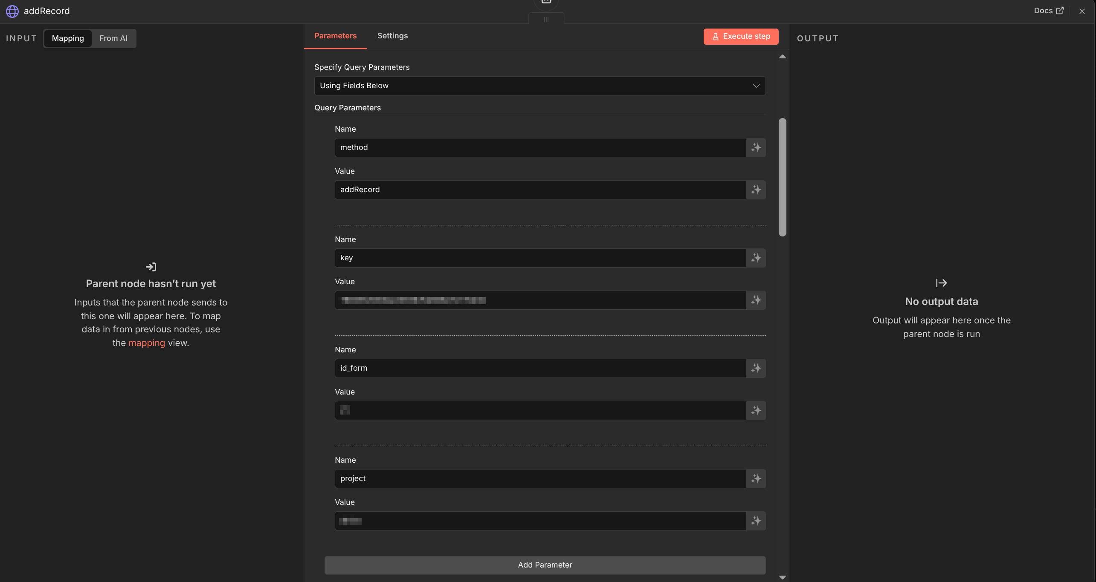Click the globe icon next to addRecord title
This screenshot has height=582, width=1096.
tap(12, 11)
